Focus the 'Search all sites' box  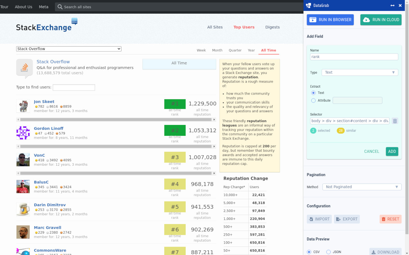click(x=179, y=7)
